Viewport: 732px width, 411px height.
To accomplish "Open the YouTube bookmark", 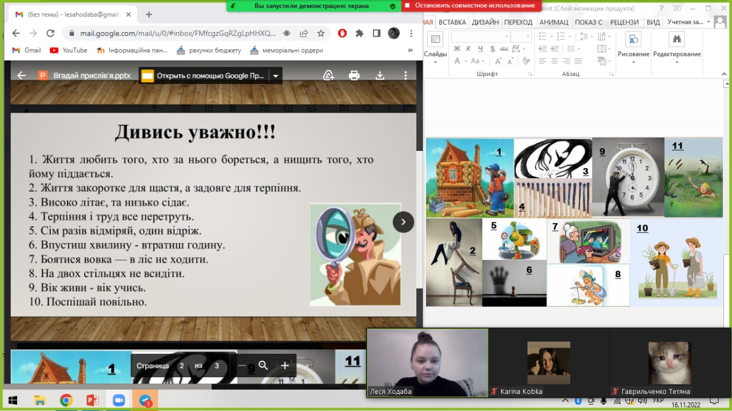I will point(69,50).
